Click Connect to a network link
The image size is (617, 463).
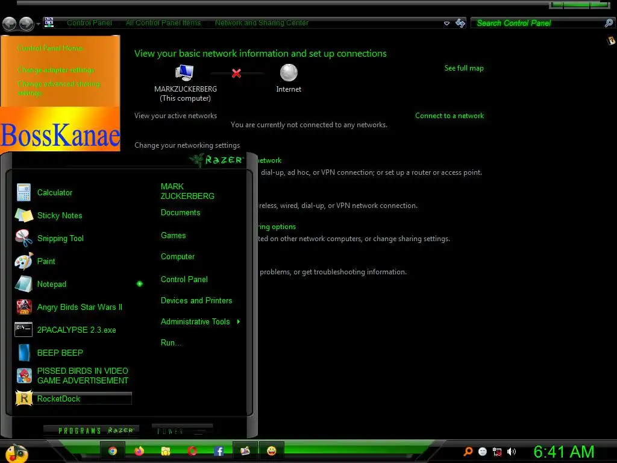coord(449,116)
